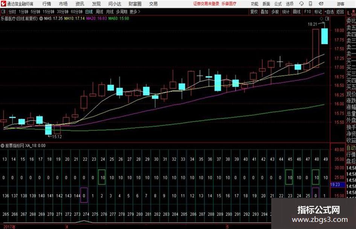Open the 公式 menu

tap(278, 4)
